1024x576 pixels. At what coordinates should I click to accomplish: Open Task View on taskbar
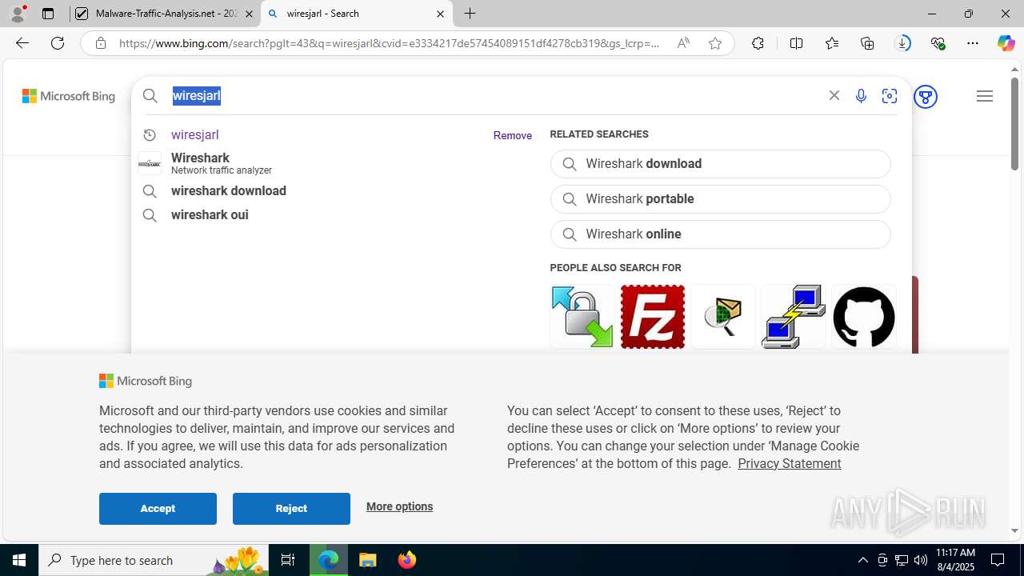pos(288,560)
